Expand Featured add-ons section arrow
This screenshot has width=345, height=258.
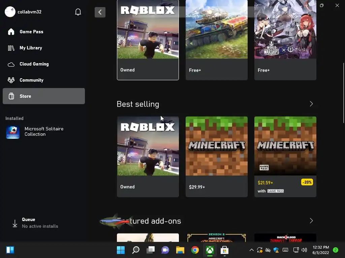tap(311, 221)
